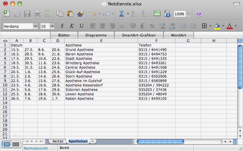
Task: Print the spreadsheet
Action: tap(37, 14)
